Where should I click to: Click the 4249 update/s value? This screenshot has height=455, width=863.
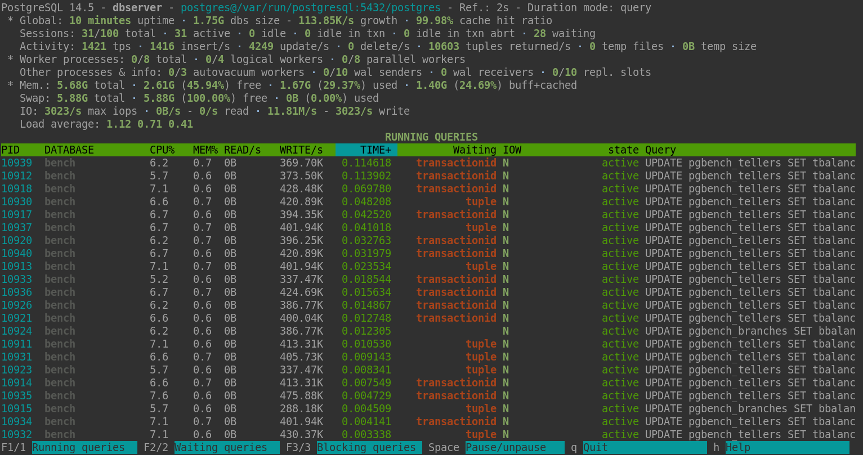coord(261,47)
